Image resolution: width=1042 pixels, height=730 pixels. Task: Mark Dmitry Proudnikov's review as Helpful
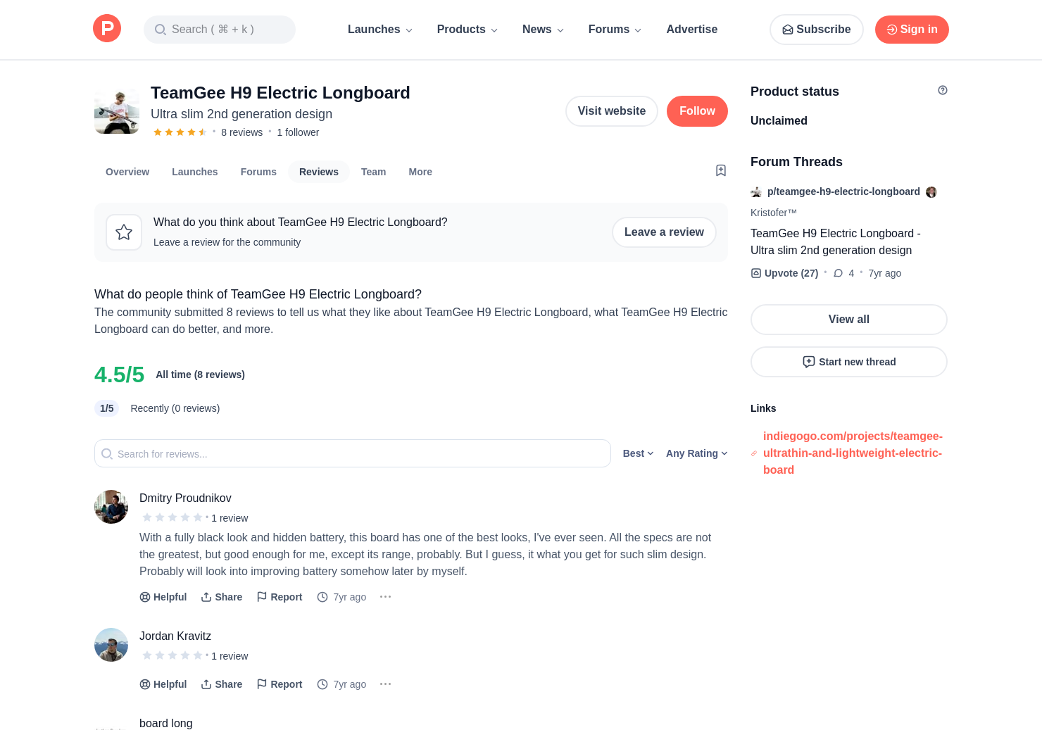click(x=163, y=597)
